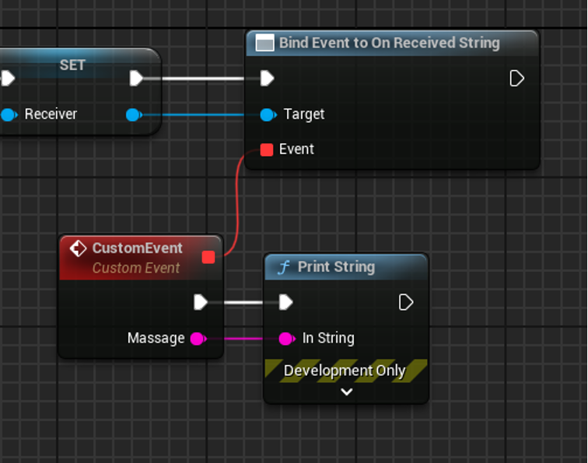Image resolution: width=588 pixels, height=463 pixels.
Task: Click the red Event delegate input pin
Action: (267, 149)
